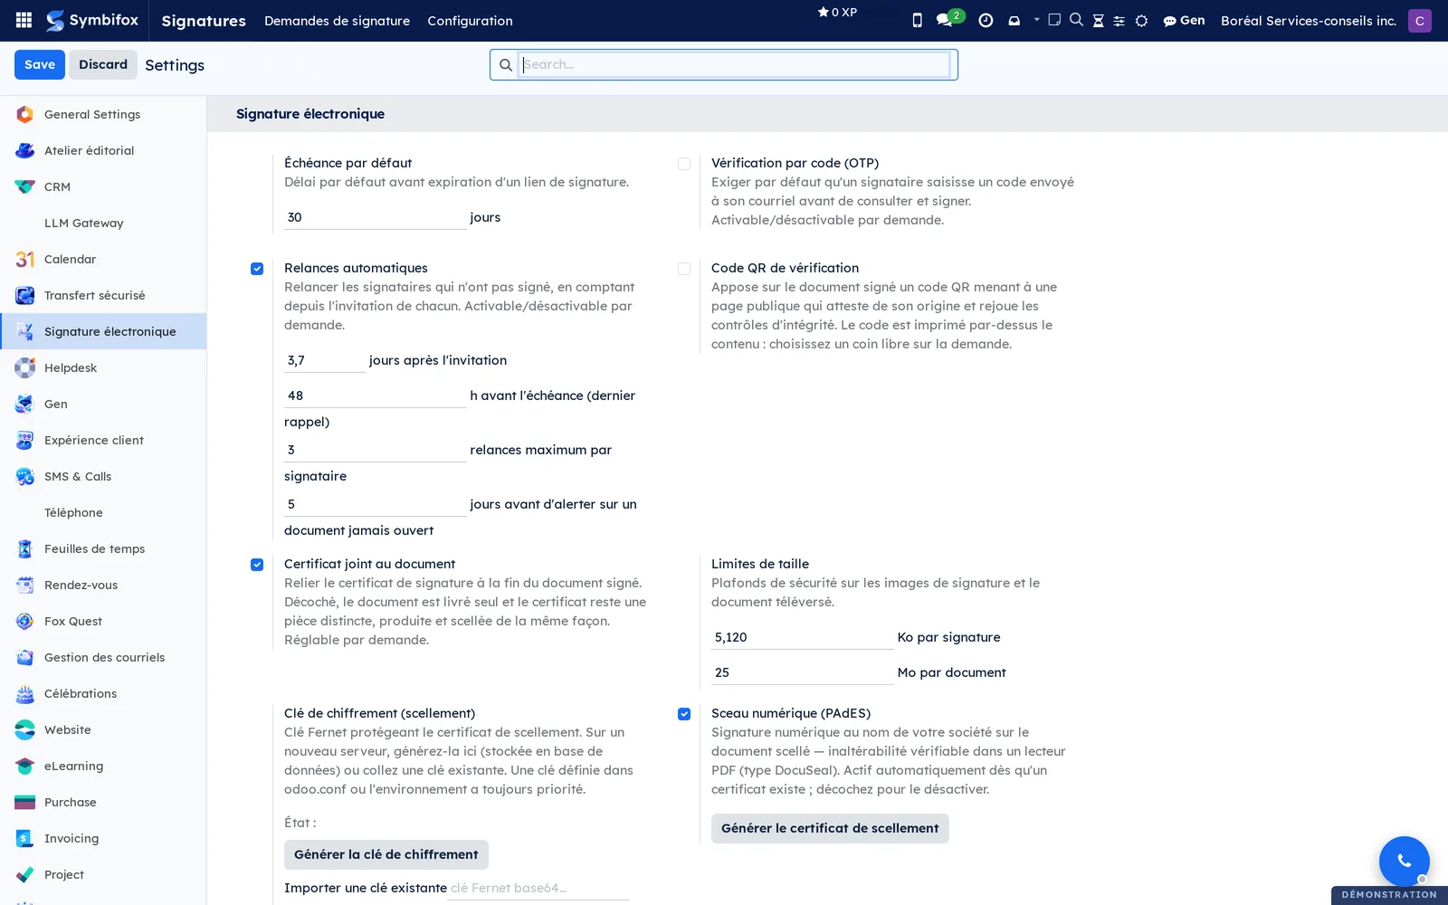Open the apps grid menu
The image size is (1448, 905).
(x=24, y=20)
